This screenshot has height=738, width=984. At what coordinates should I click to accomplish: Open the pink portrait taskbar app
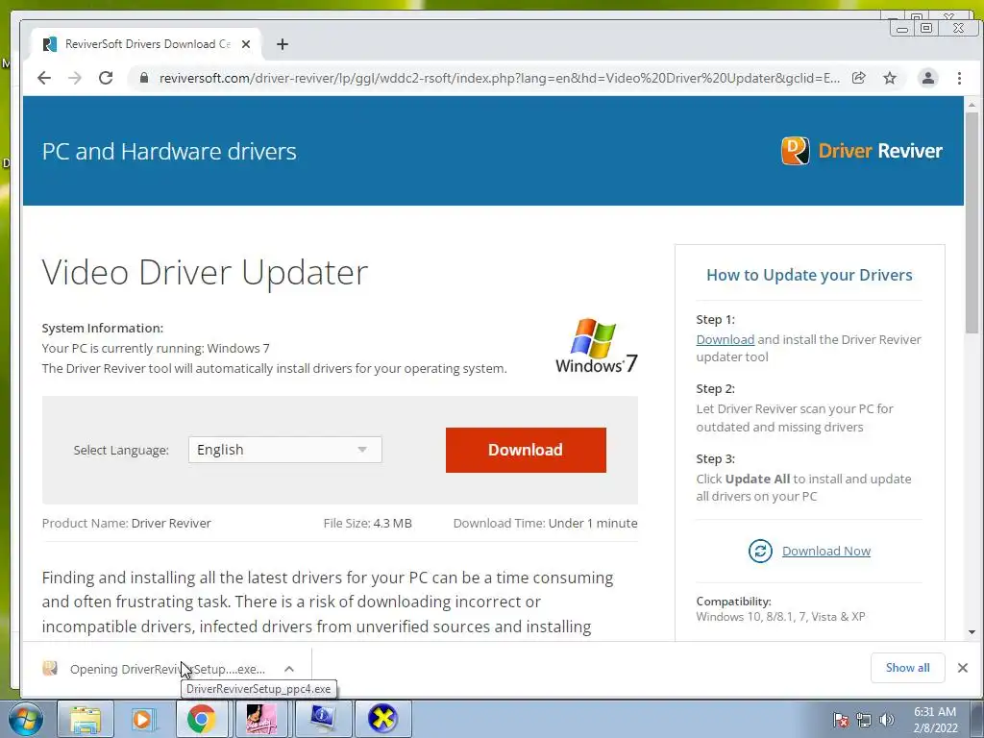click(x=261, y=719)
